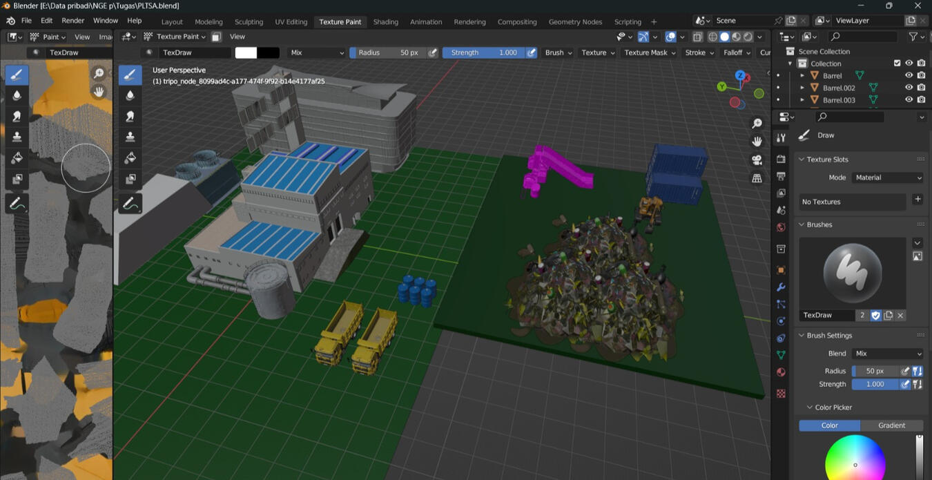This screenshot has width=932, height=480.
Task: Adjust the Strength slider in header
Action: pyautogui.click(x=483, y=52)
